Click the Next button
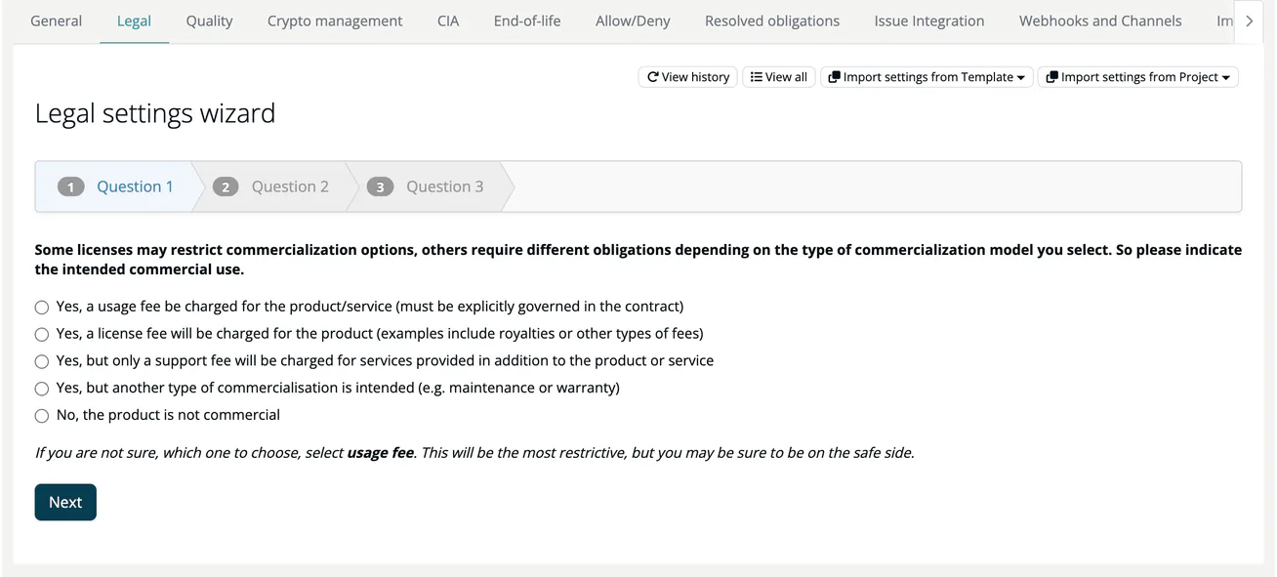Screen dimensions: 1277x577 65,502
